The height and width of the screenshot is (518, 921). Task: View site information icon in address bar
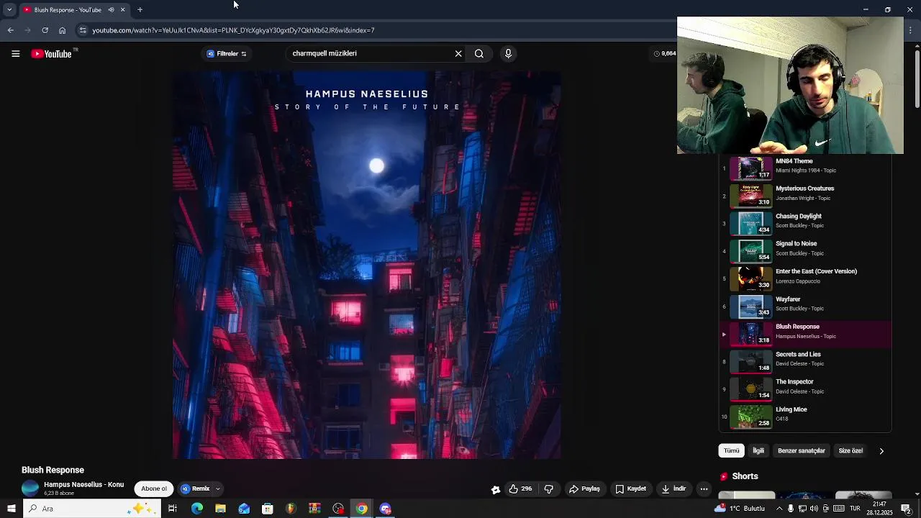[83, 30]
